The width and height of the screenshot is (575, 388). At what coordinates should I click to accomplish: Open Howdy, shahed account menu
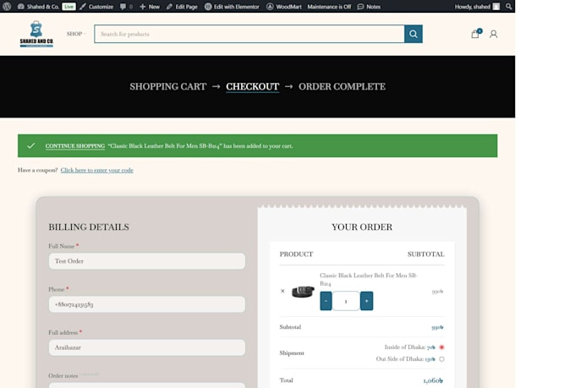point(477,7)
